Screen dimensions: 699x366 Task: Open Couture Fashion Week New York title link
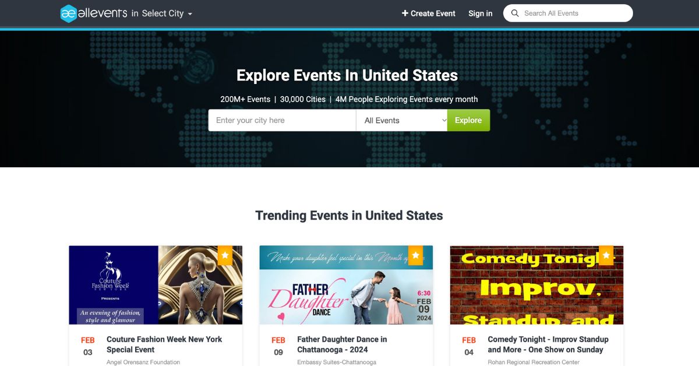164,344
